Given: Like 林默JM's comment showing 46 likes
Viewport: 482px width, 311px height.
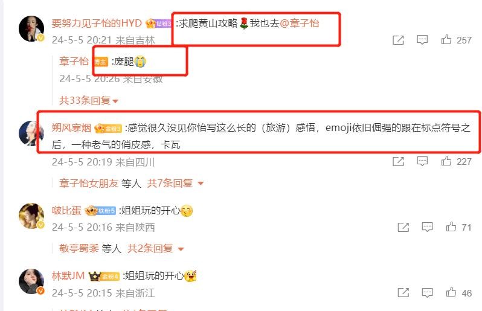Looking at the screenshot, I should coord(451,292).
